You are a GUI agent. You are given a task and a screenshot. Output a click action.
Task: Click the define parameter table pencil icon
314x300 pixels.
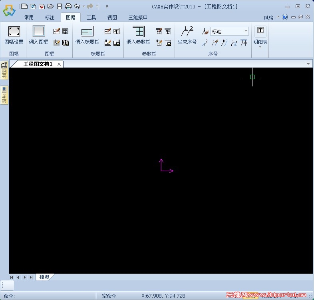[159, 31]
